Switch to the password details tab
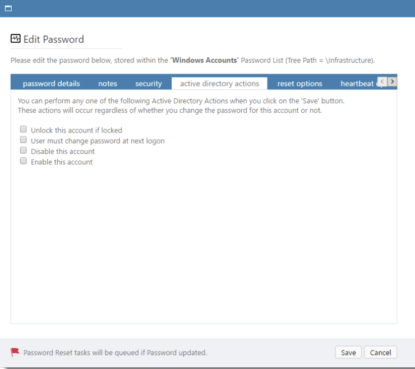415x369 pixels. [x=51, y=84]
